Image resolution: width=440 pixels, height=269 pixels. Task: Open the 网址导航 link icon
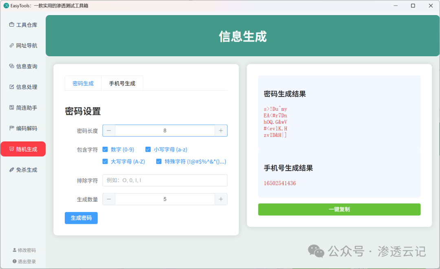point(11,45)
